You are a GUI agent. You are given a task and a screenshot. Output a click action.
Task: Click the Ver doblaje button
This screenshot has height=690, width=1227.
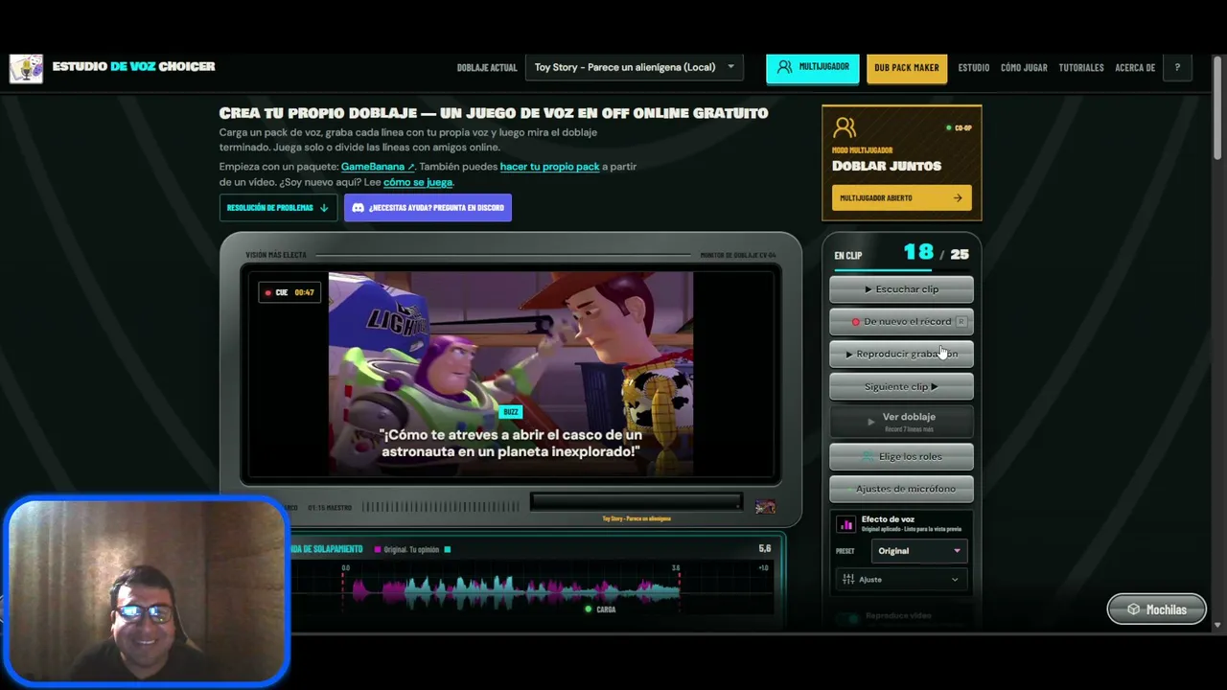(x=901, y=421)
